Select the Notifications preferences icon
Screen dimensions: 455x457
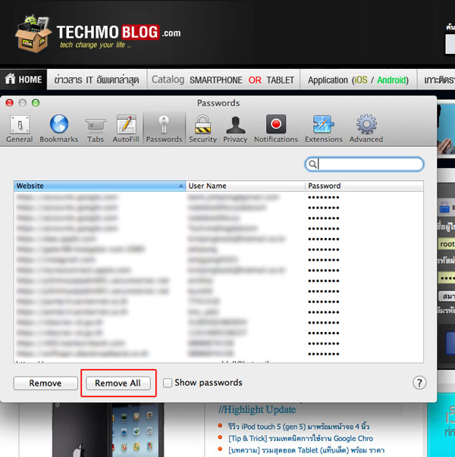tap(276, 127)
